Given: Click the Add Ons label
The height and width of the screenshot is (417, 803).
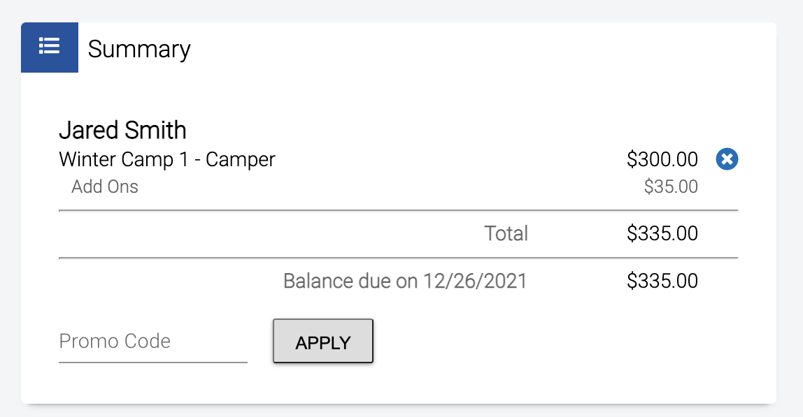Looking at the screenshot, I should click(104, 186).
